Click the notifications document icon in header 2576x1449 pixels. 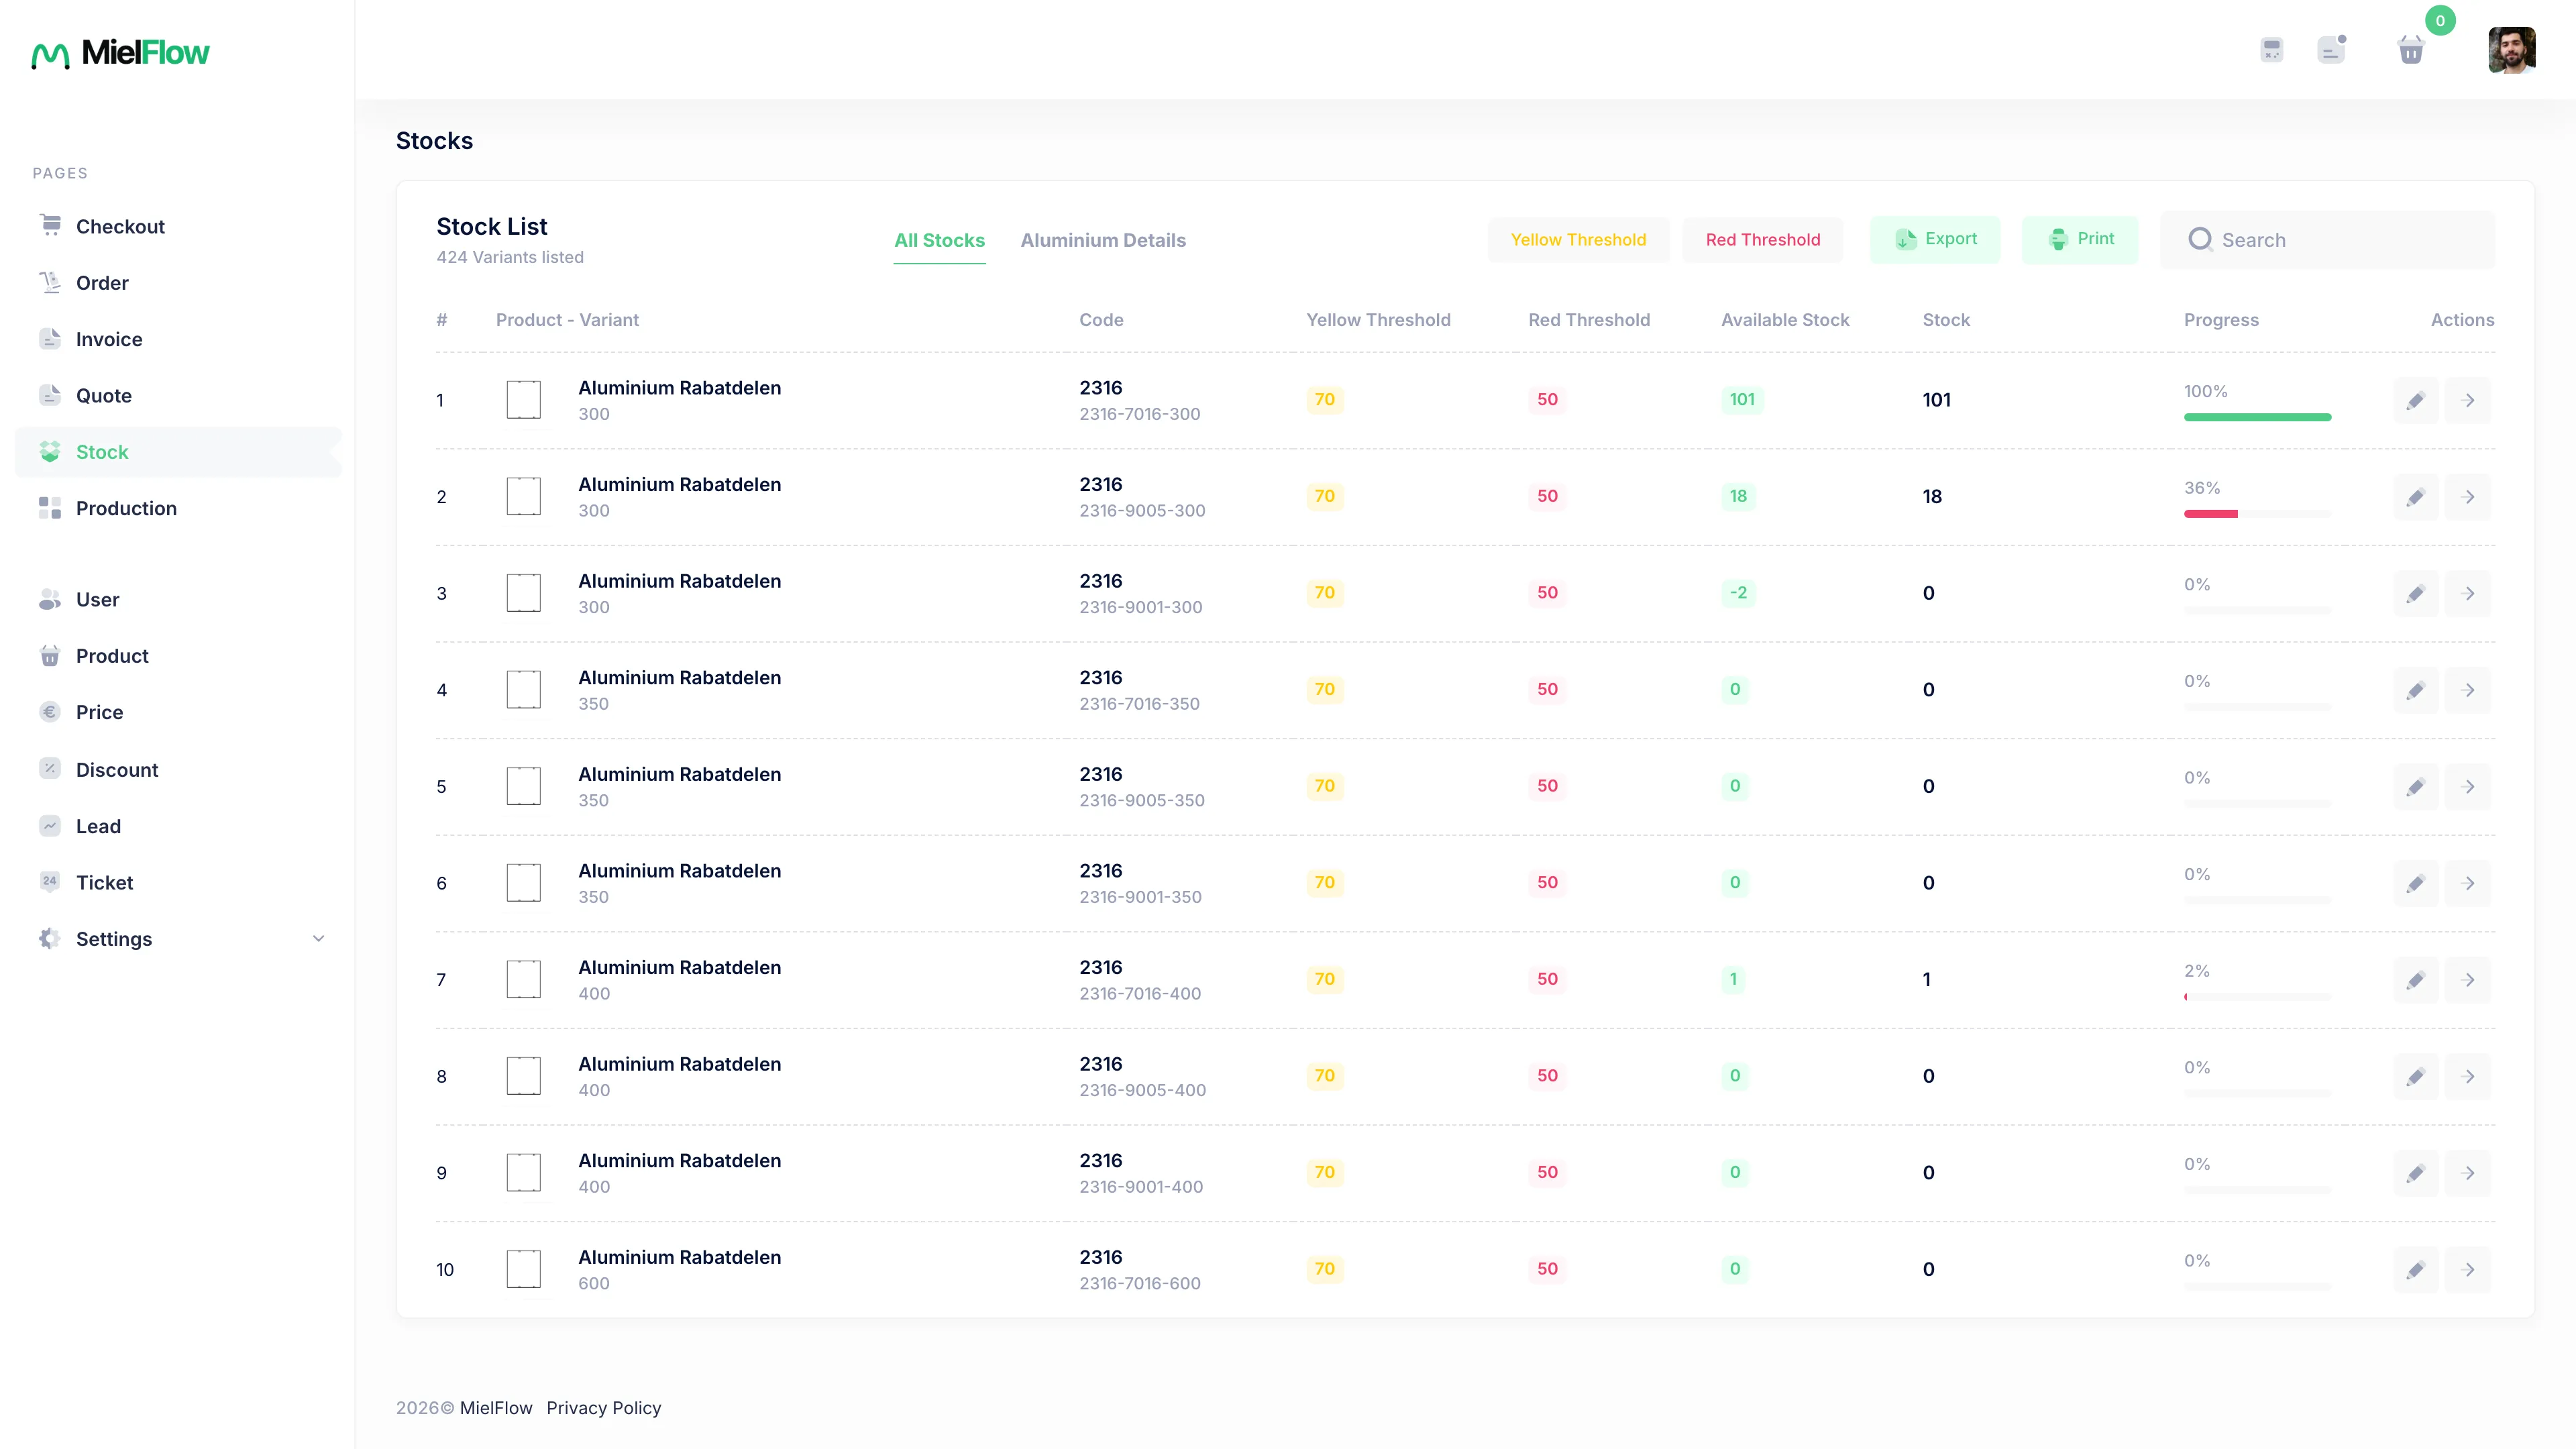click(x=2331, y=49)
